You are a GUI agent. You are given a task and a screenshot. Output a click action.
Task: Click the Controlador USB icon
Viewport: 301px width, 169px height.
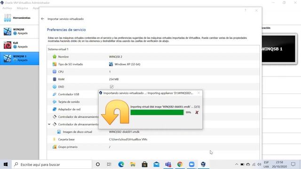click(55, 94)
